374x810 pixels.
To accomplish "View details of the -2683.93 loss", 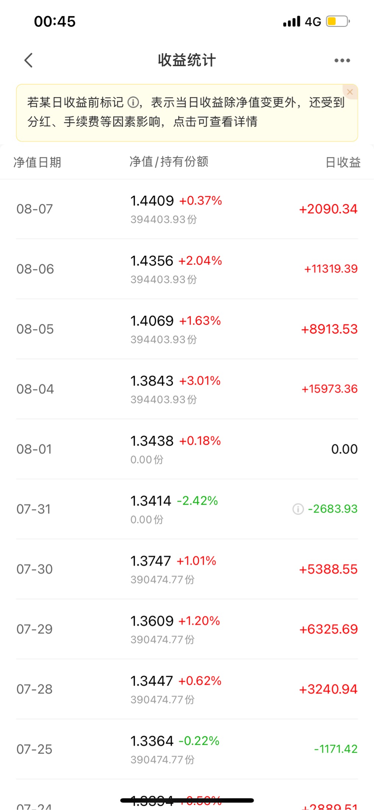I will pyautogui.click(x=332, y=509).
